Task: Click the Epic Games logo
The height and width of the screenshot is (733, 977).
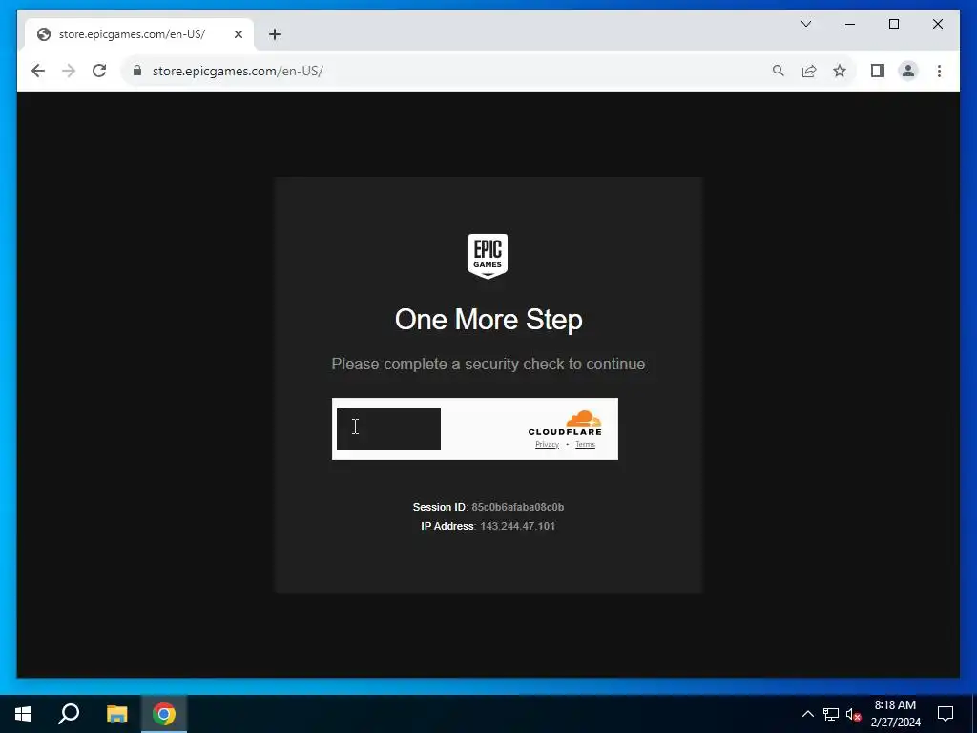Action: point(488,256)
